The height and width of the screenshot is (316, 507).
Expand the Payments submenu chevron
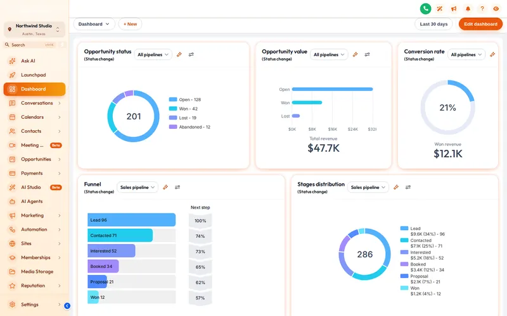coord(60,173)
